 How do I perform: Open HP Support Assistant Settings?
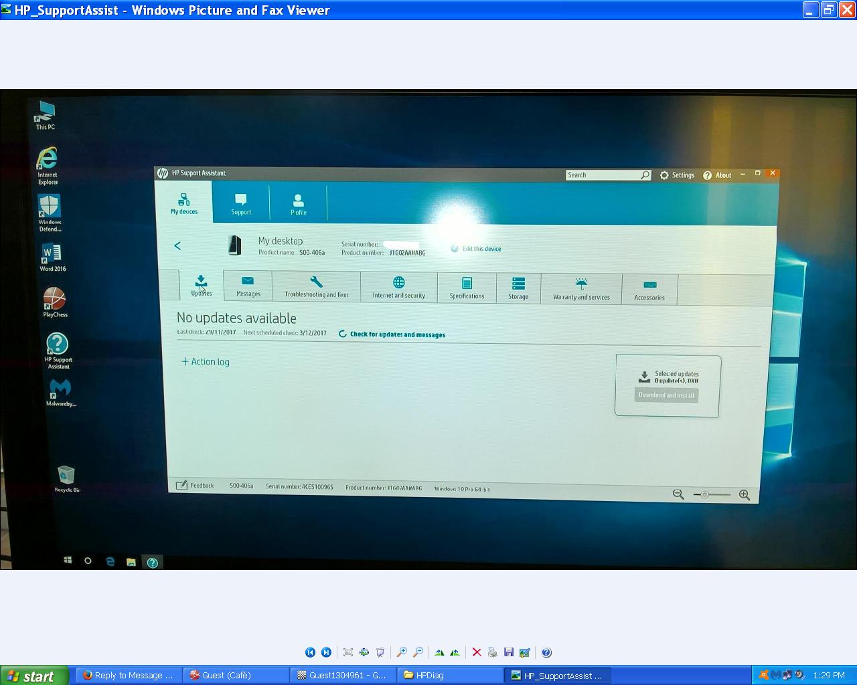(x=677, y=175)
